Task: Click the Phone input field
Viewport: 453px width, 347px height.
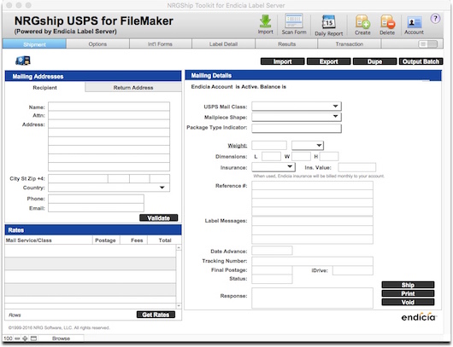Action: click(x=96, y=199)
